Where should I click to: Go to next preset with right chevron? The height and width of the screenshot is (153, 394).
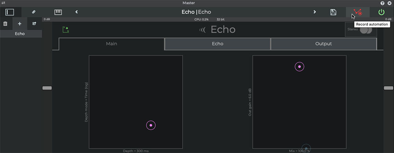pyautogui.click(x=314, y=12)
